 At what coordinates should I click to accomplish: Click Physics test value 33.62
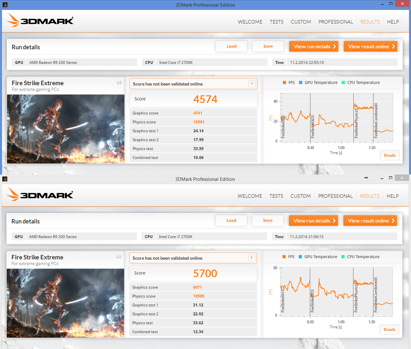[198, 323]
